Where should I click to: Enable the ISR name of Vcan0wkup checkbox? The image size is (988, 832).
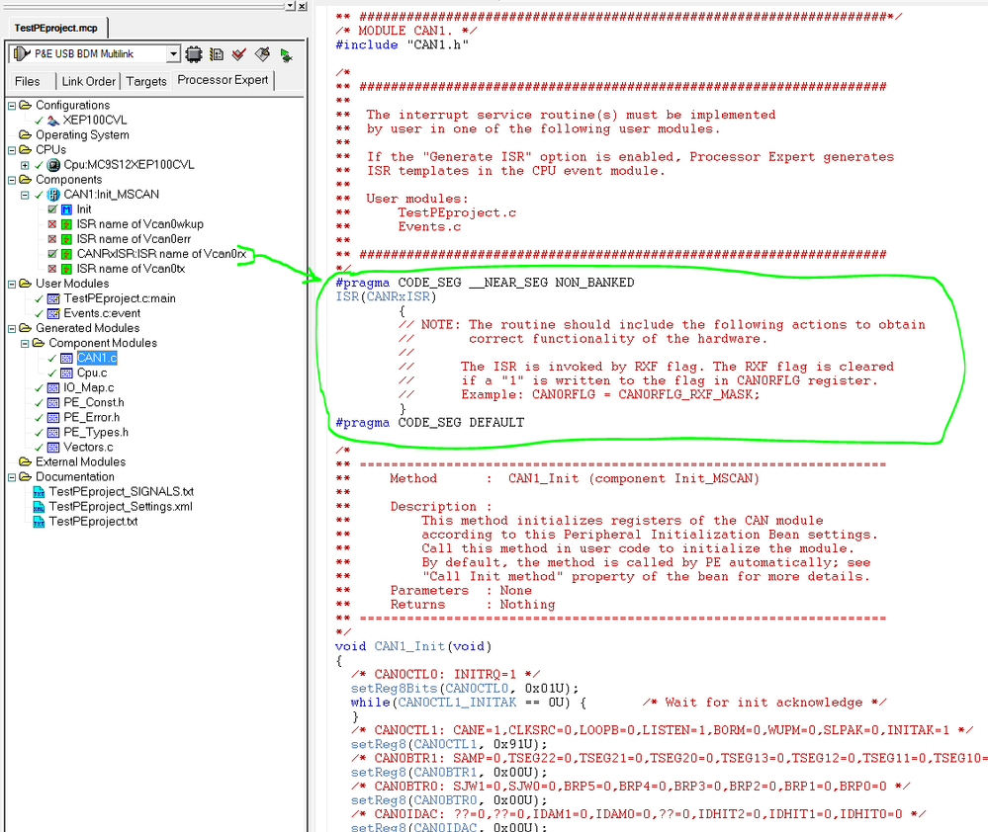pyautogui.click(x=52, y=224)
